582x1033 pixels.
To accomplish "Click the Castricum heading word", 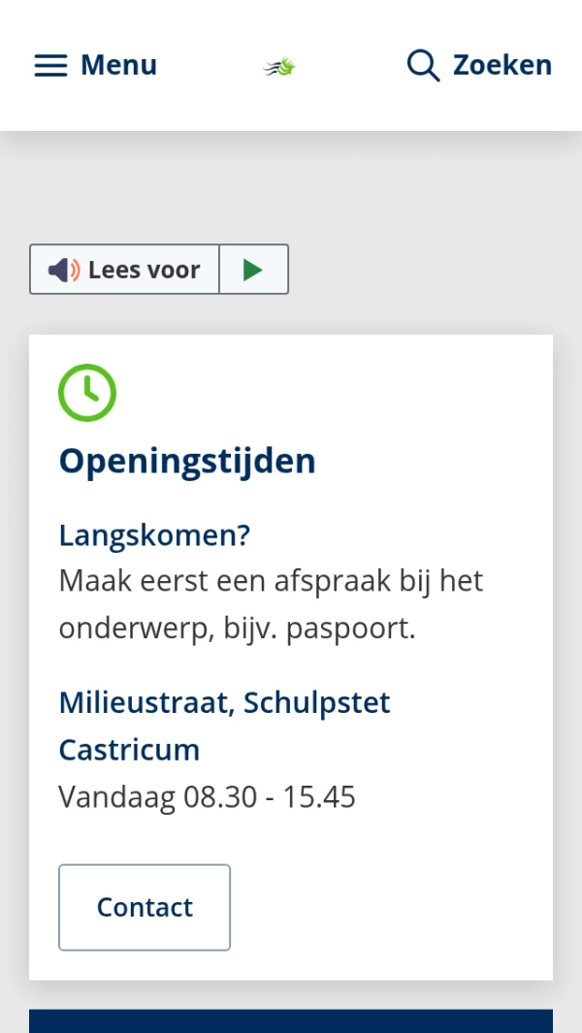I will [x=129, y=750].
